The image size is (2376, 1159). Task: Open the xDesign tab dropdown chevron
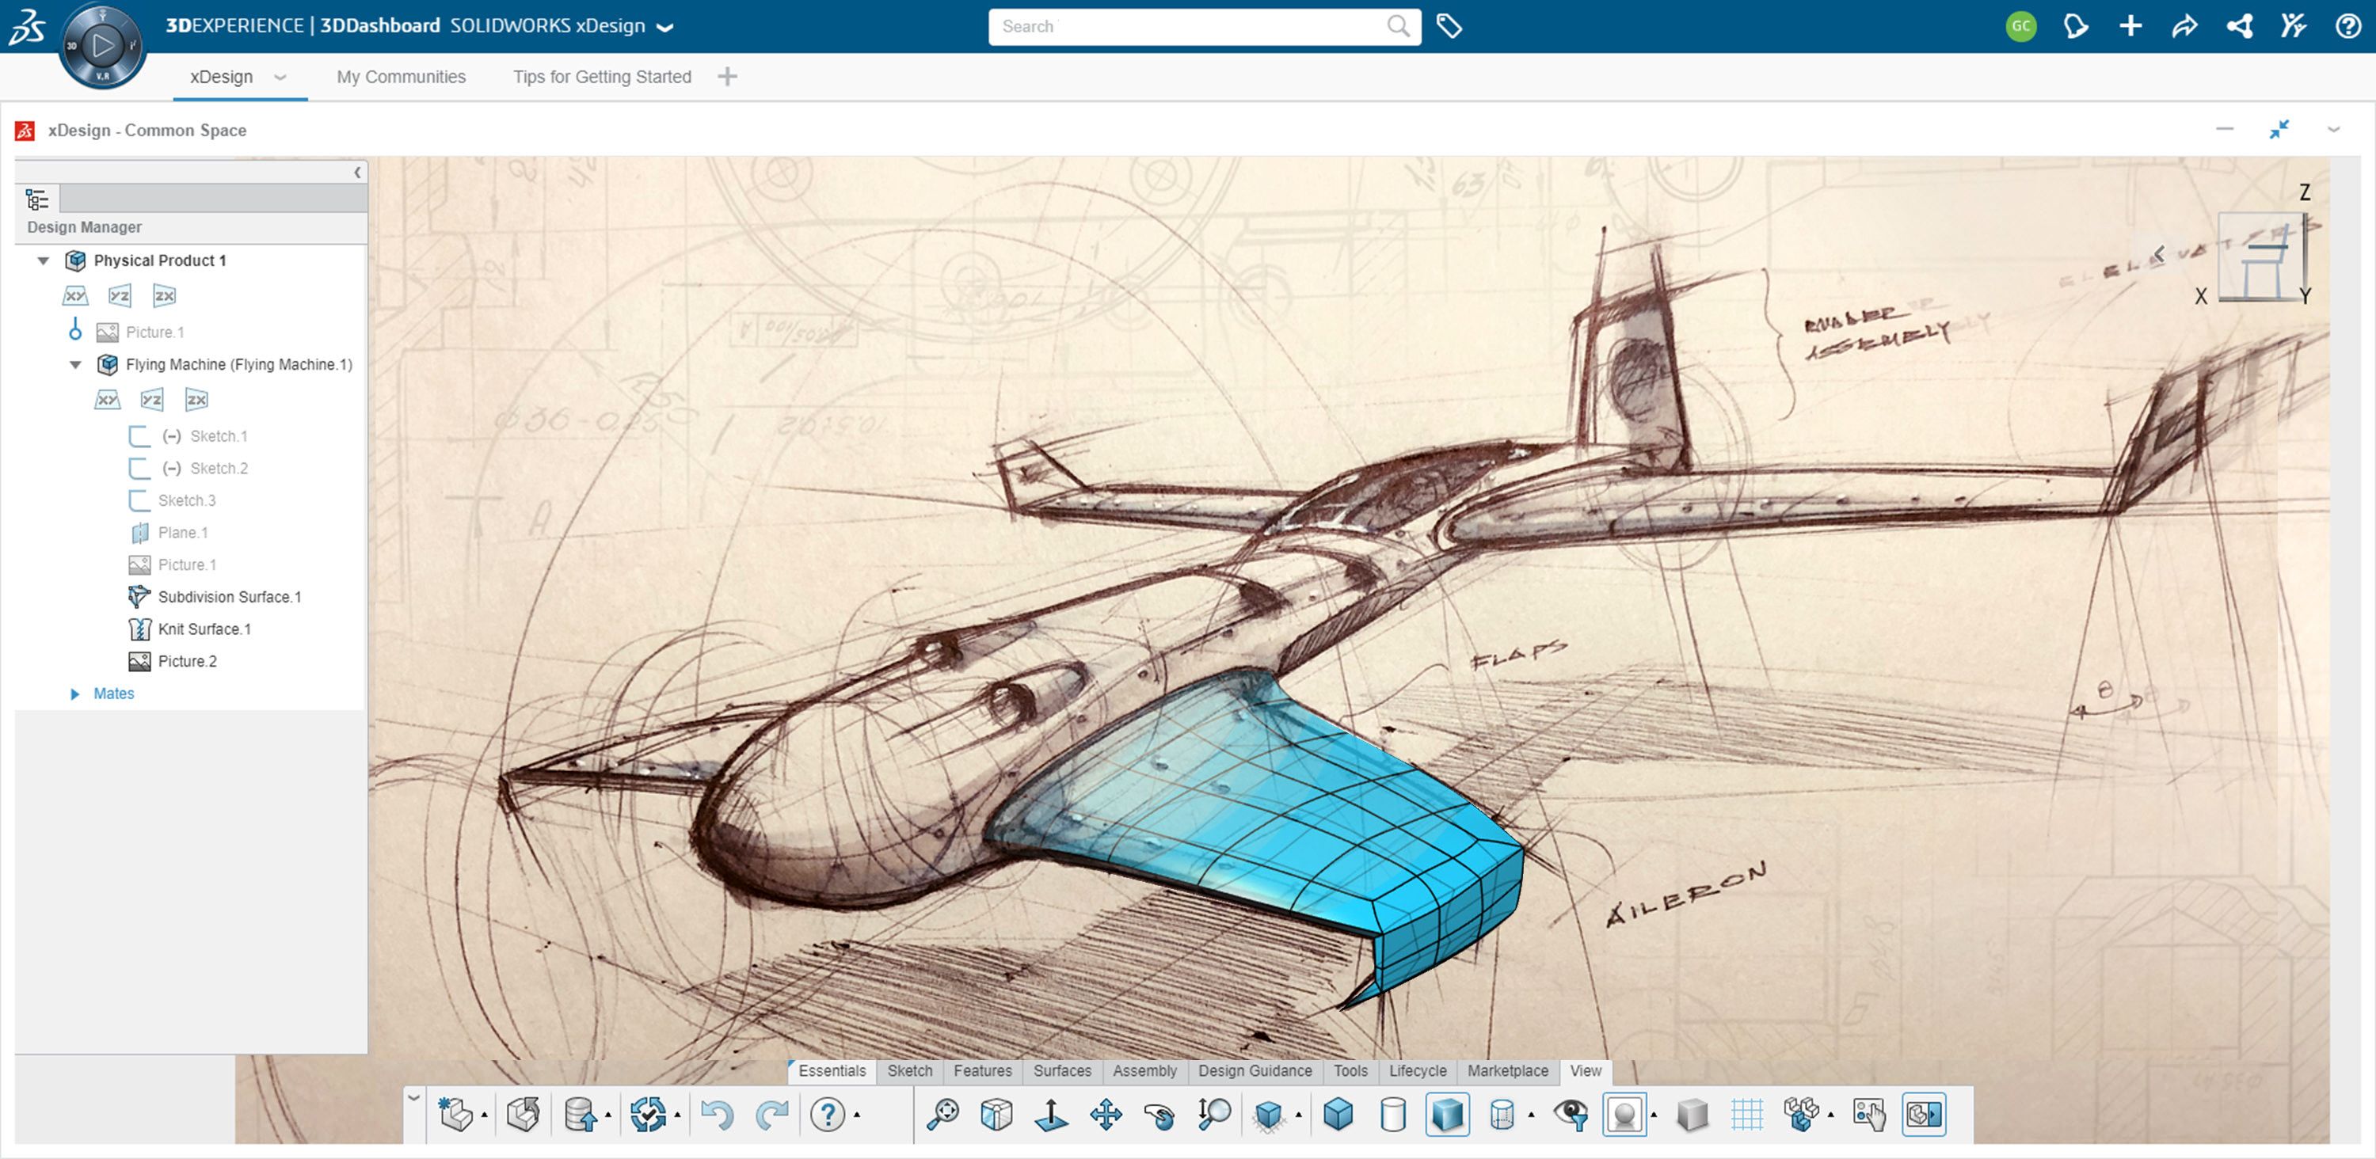pyautogui.click(x=280, y=78)
